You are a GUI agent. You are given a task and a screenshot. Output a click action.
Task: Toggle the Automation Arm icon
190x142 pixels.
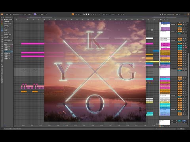[x=94, y=14]
